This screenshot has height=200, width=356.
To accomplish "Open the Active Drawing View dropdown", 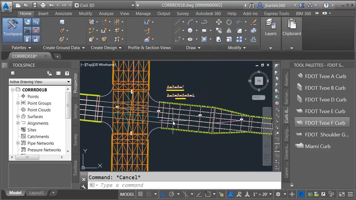I will (x=40, y=82).
